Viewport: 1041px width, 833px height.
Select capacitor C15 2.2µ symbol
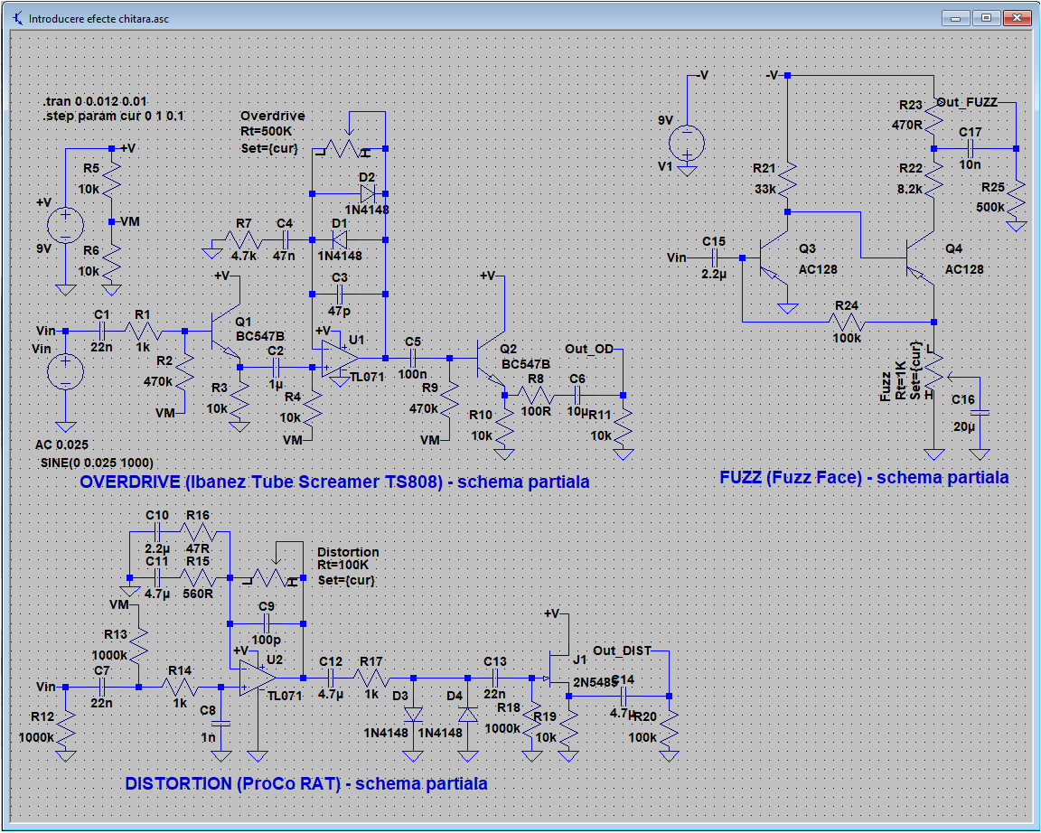715,258
